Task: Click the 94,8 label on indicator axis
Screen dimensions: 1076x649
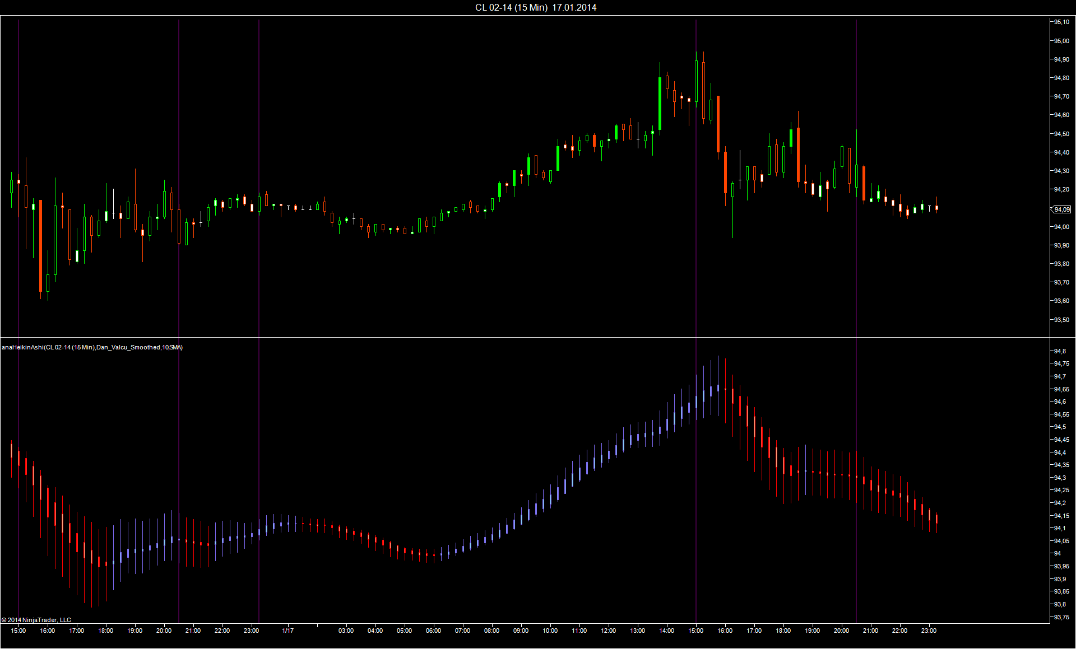Action: [x=1060, y=351]
